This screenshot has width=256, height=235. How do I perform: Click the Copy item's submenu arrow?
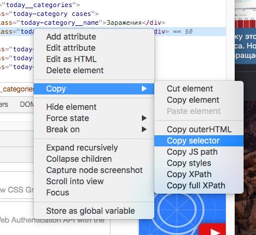click(x=144, y=89)
